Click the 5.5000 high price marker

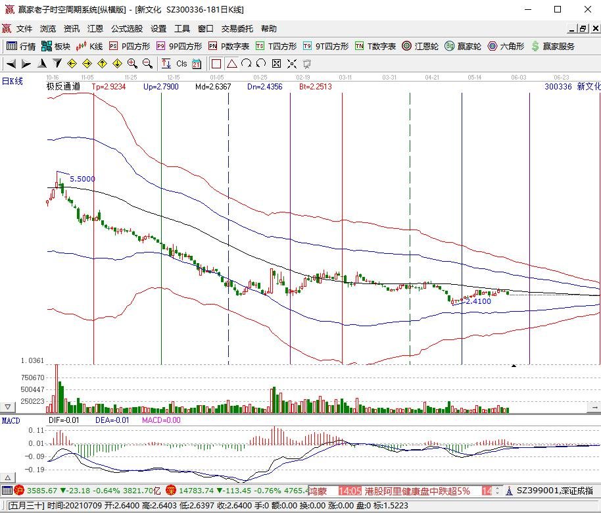[82, 179]
